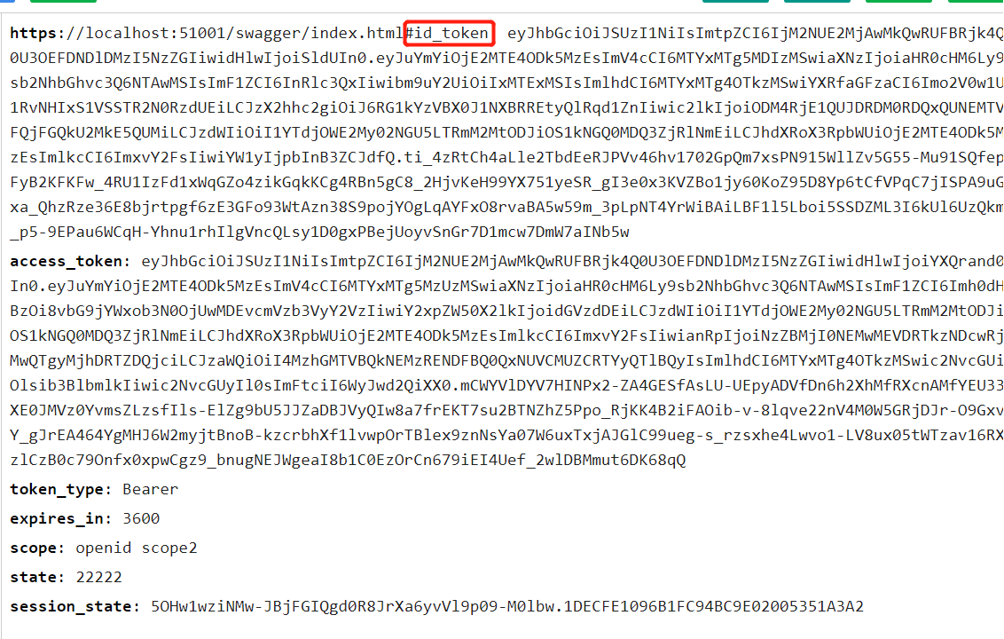The image size is (1004, 639).
Task: Select the 22222 state value
Action: coord(98,578)
